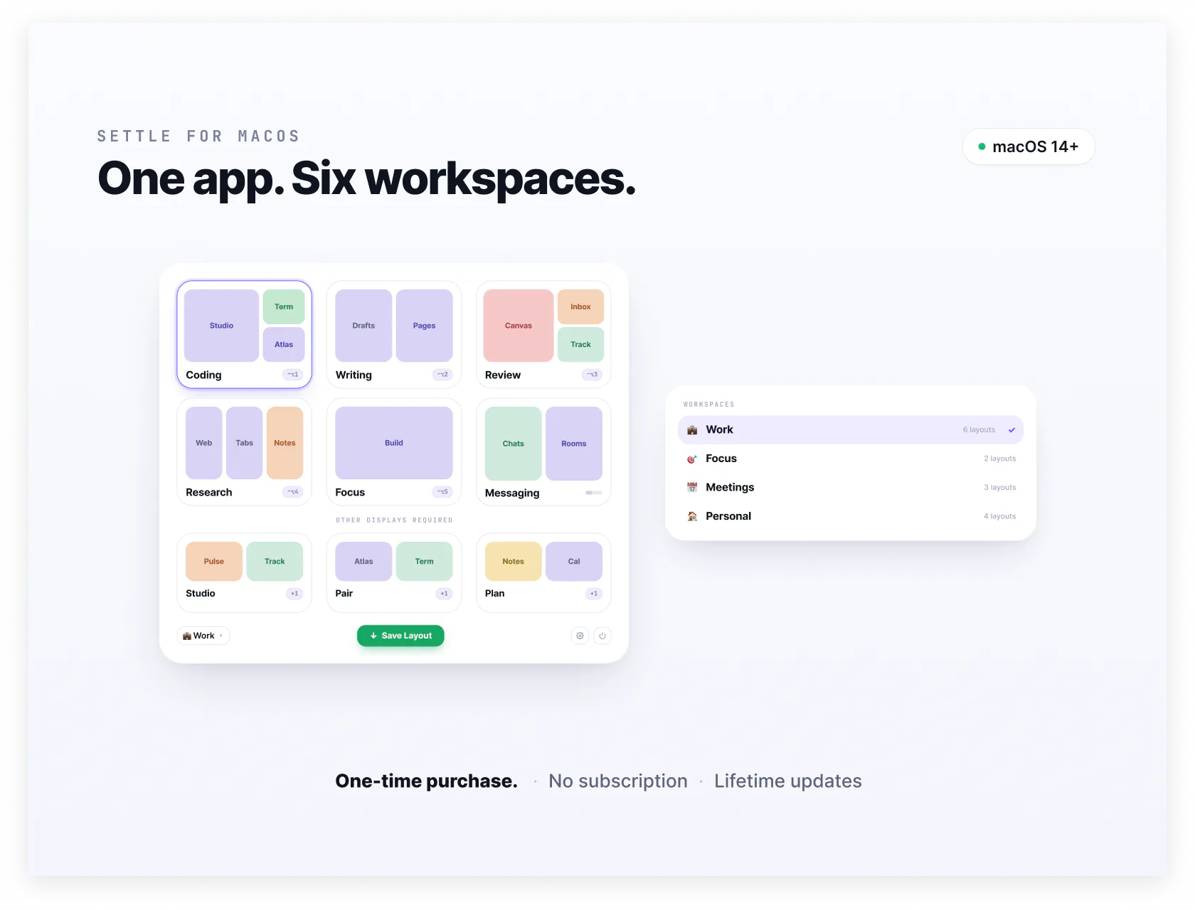Click the house icon next to Personal

[x=692, y=516]
